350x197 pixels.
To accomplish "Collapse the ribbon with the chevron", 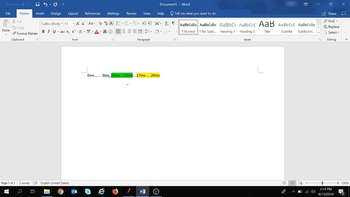I will (x=346, y=39).
